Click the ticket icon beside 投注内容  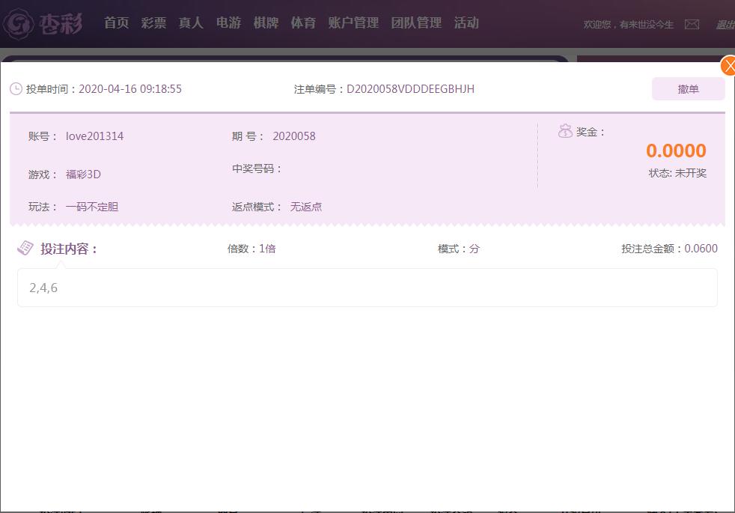(25, 248)
